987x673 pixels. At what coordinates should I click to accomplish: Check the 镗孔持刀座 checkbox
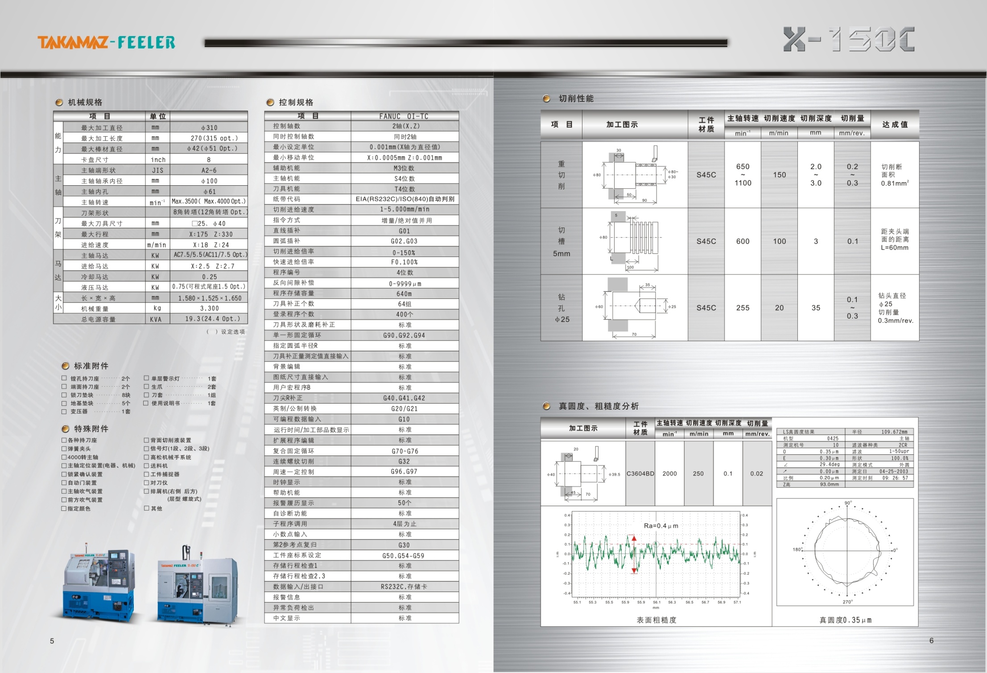pyautogui.click(x=64, y=378)
